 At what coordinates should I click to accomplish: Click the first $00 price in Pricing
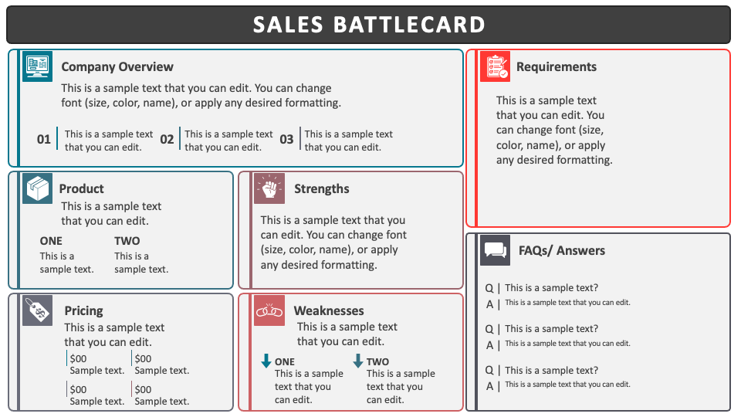coord(79,358)
